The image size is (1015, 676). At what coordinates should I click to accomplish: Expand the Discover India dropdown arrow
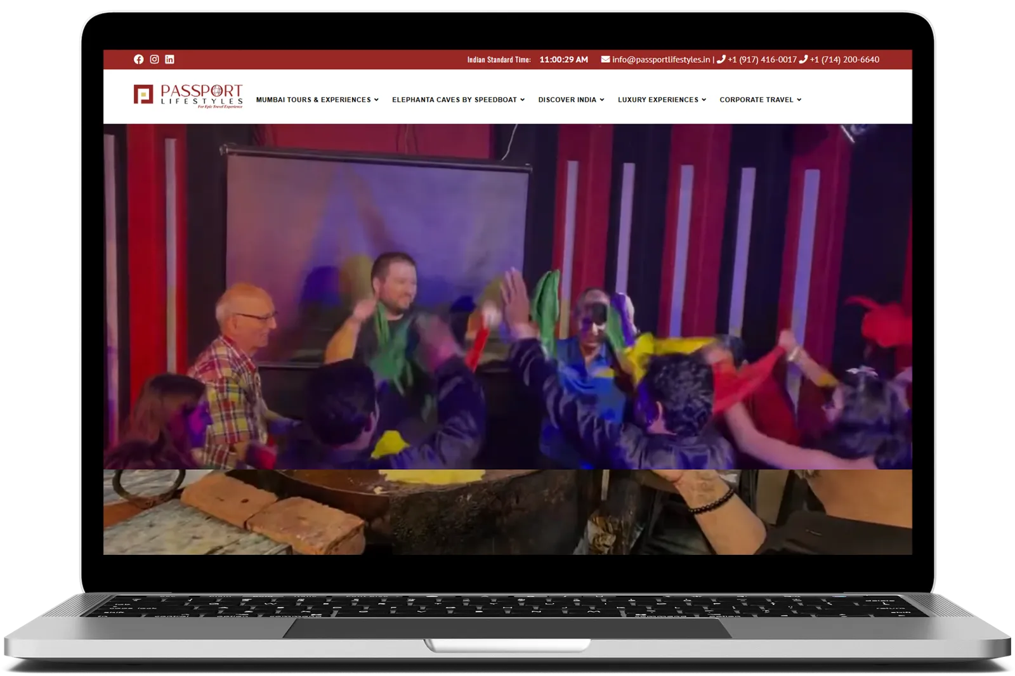click(602, 100)
